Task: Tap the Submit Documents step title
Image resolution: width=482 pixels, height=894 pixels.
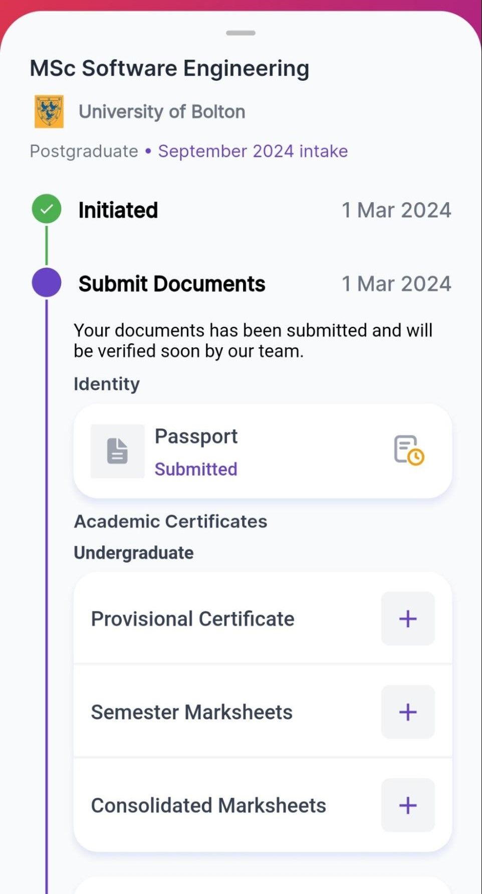Action: click(172, 284)
